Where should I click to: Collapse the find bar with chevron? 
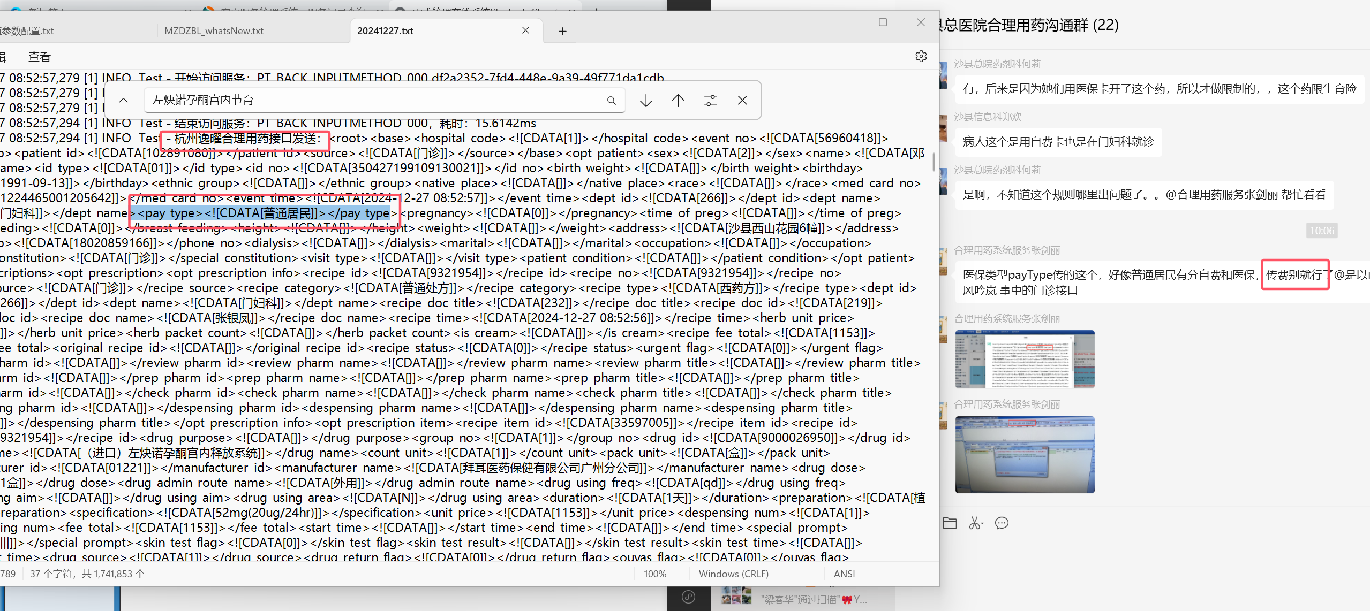pos(123,101)
